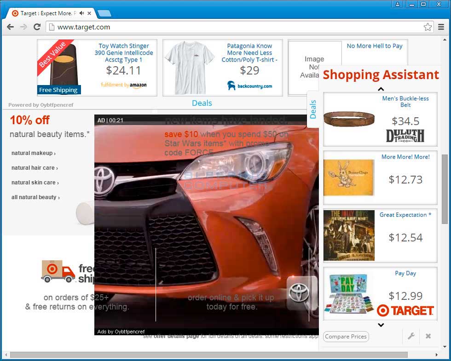Open a new browser tab
The width and height of the screenshot is (451, 361).
pos(104,13)
